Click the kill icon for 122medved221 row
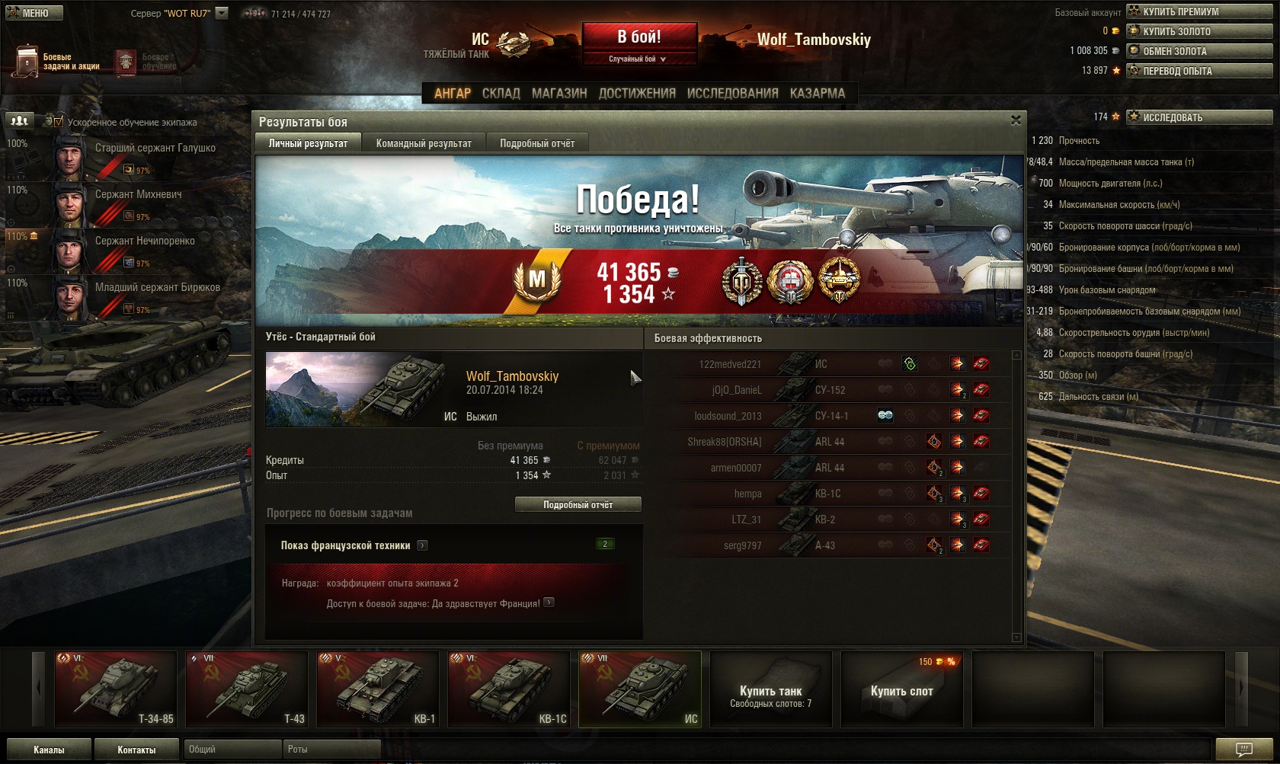This screenshot has height=764, width=1280. [981, 364]
